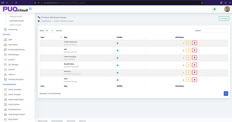Edit the CPU attribute group
The image size is (232, 122).
point(189,80)
